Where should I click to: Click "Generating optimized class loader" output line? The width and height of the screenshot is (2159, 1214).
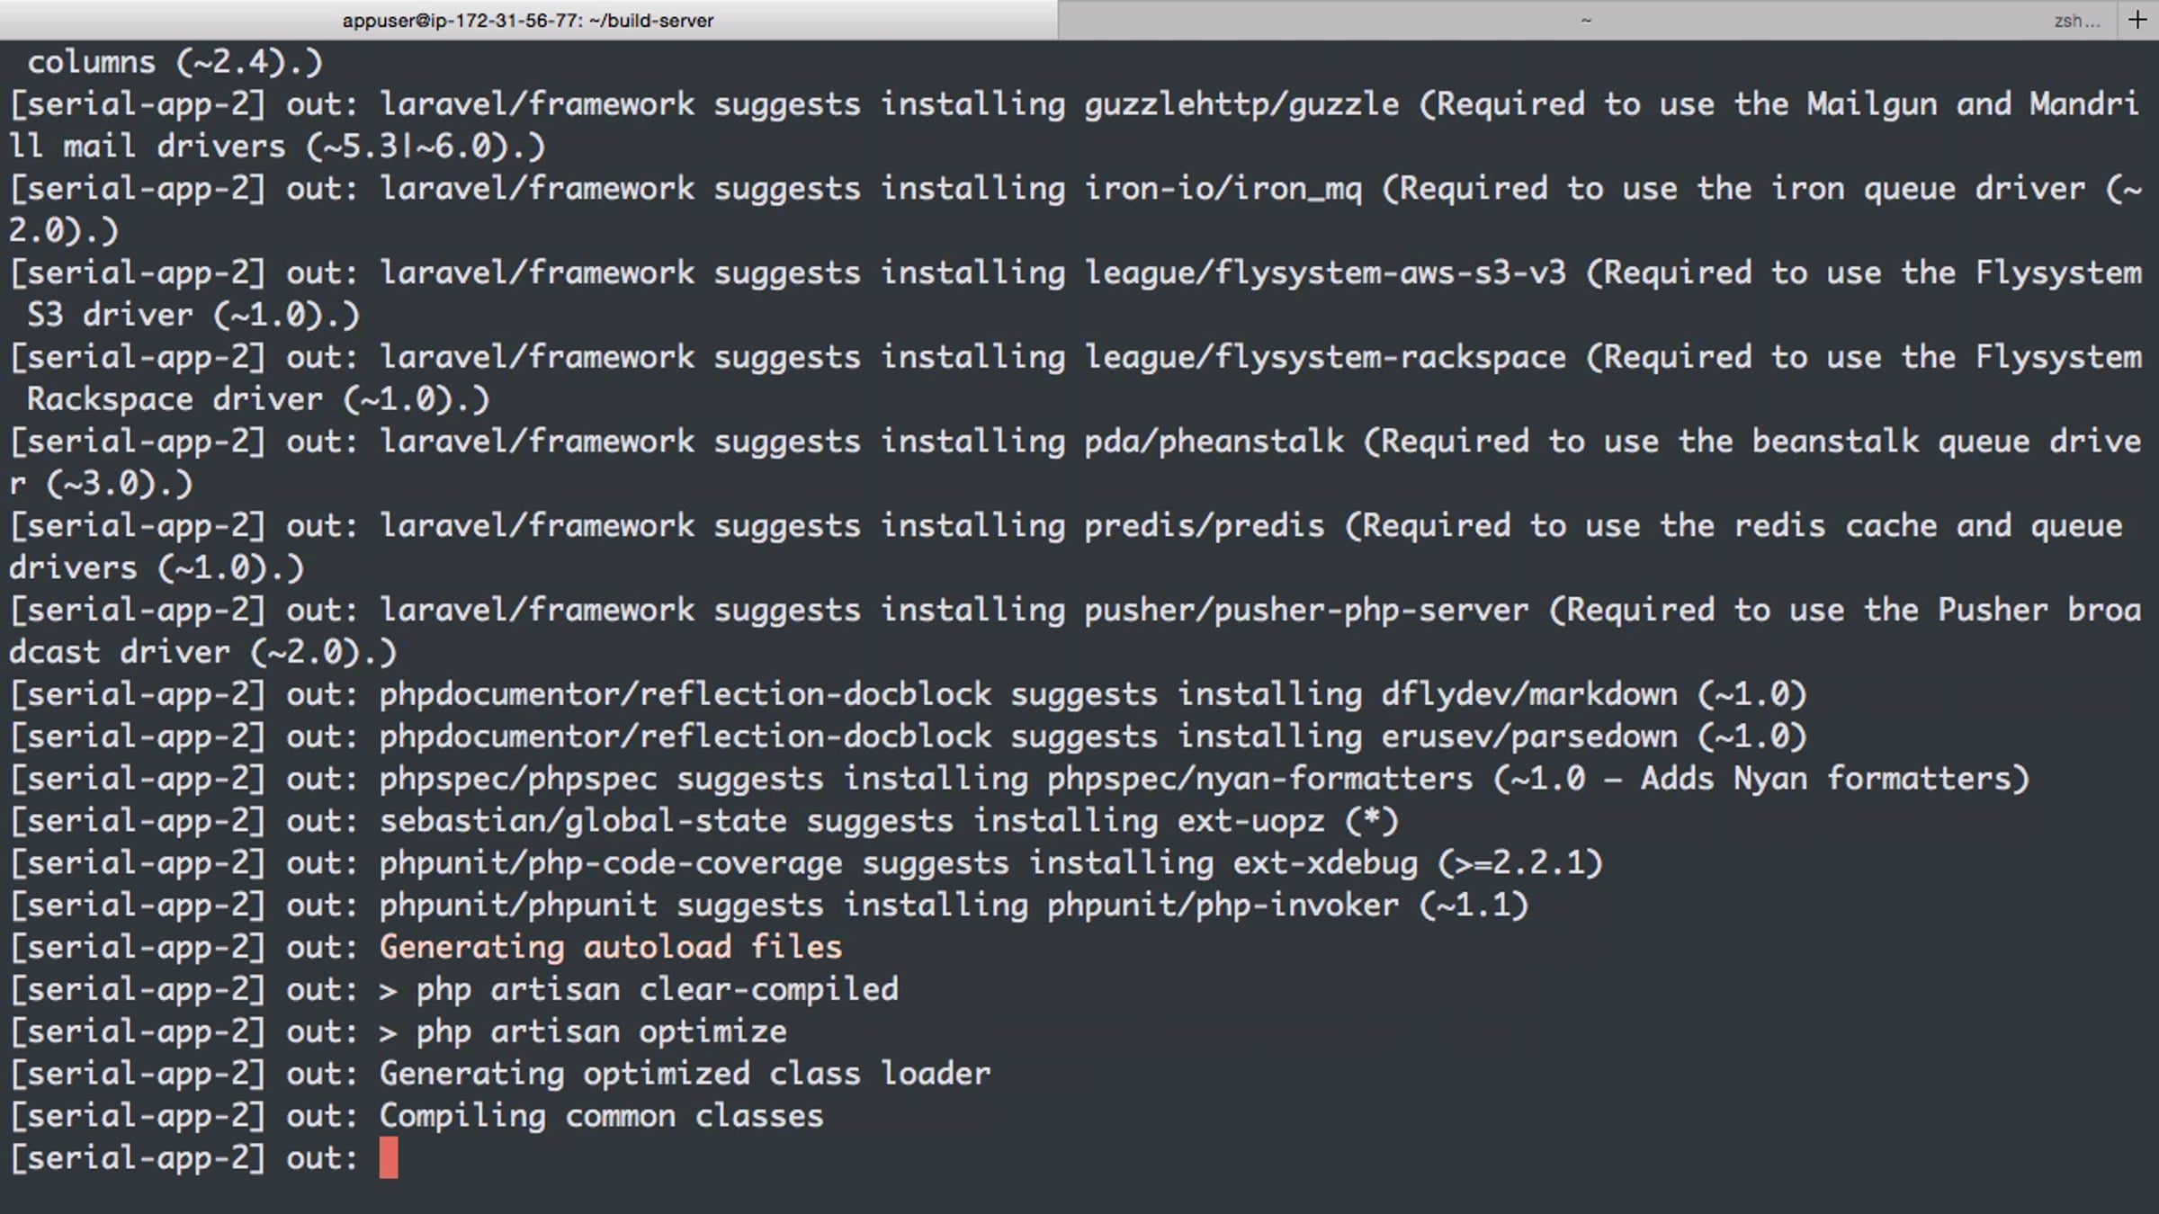[685, 1074]
